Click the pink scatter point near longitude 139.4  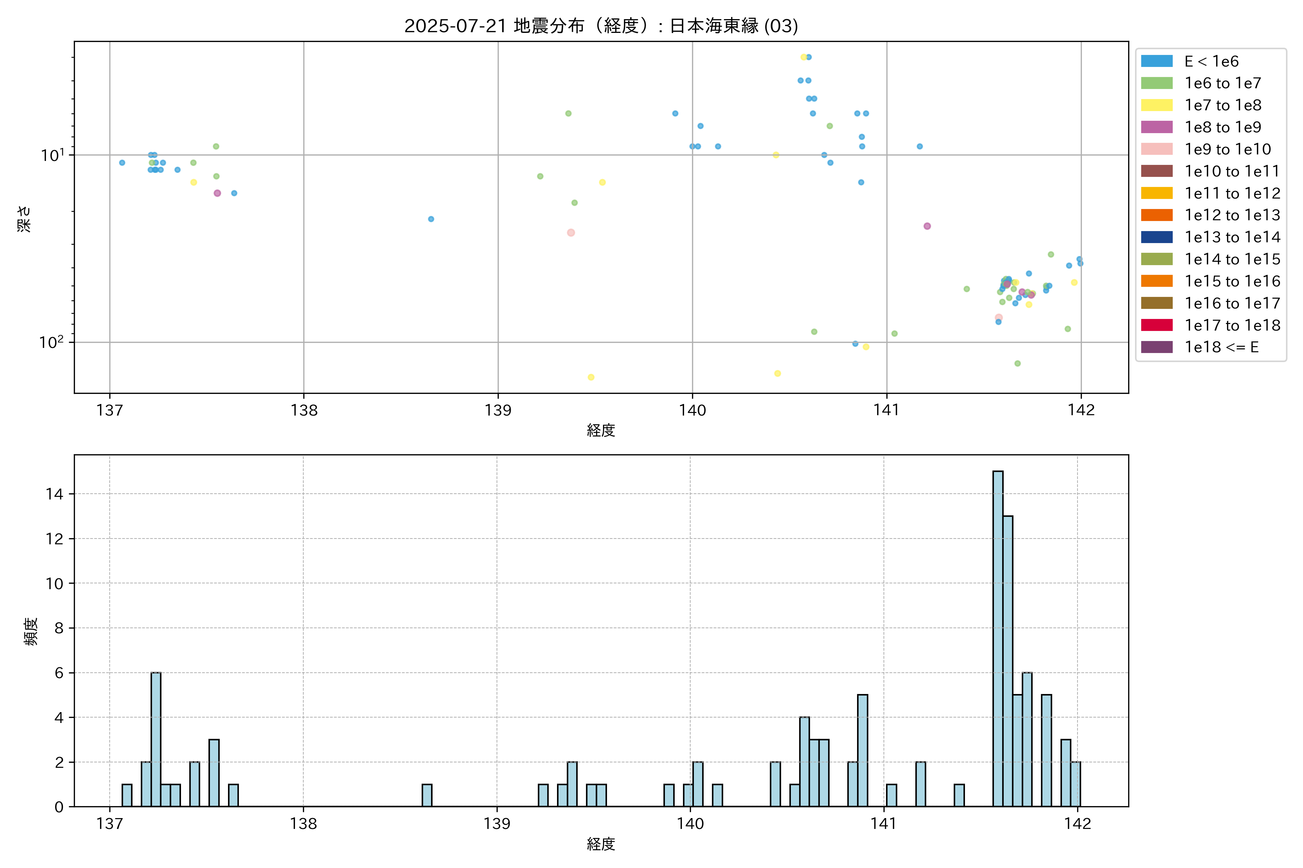571,233
